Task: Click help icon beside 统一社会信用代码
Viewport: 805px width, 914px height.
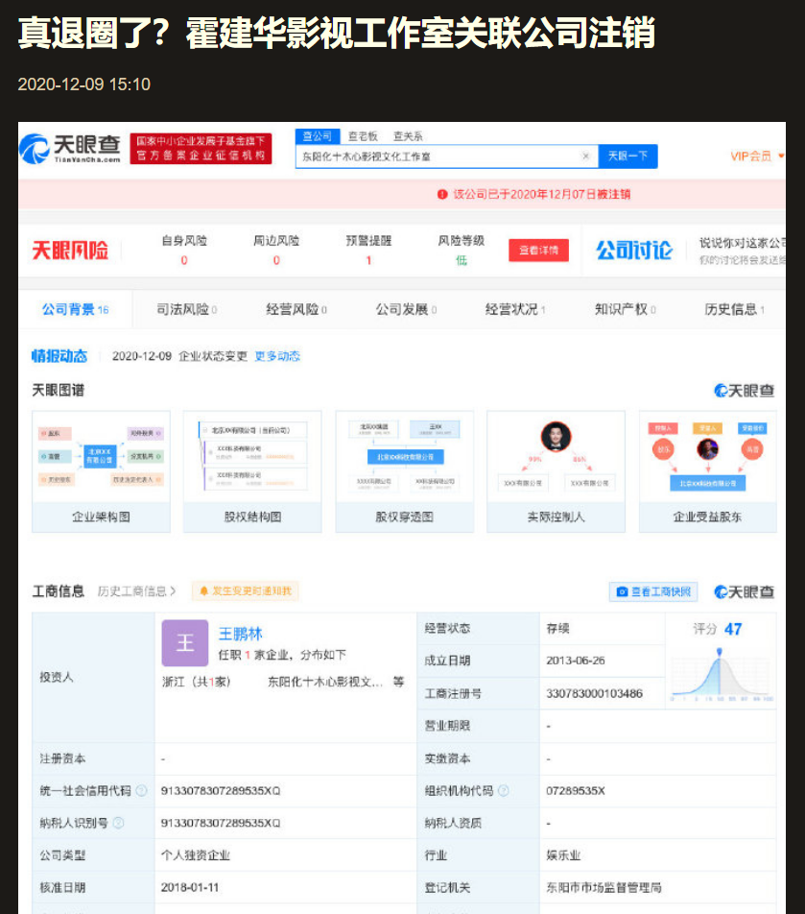Action: tap(142, 790)
